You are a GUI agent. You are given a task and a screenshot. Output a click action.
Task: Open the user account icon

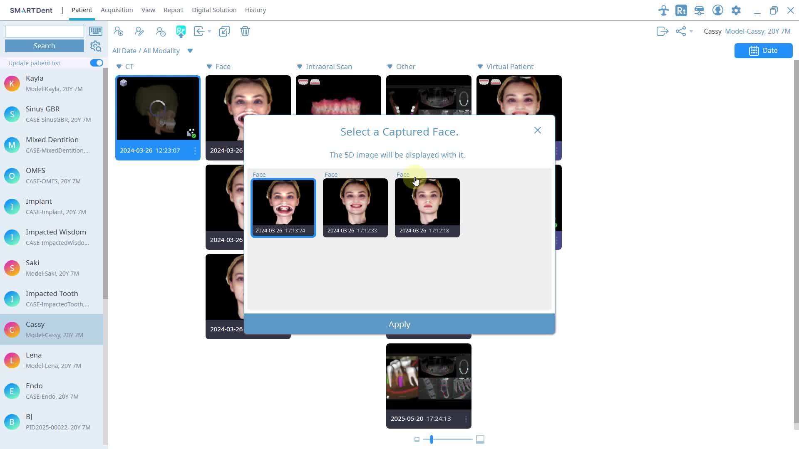pyautogui.click(x=718, y=10)
